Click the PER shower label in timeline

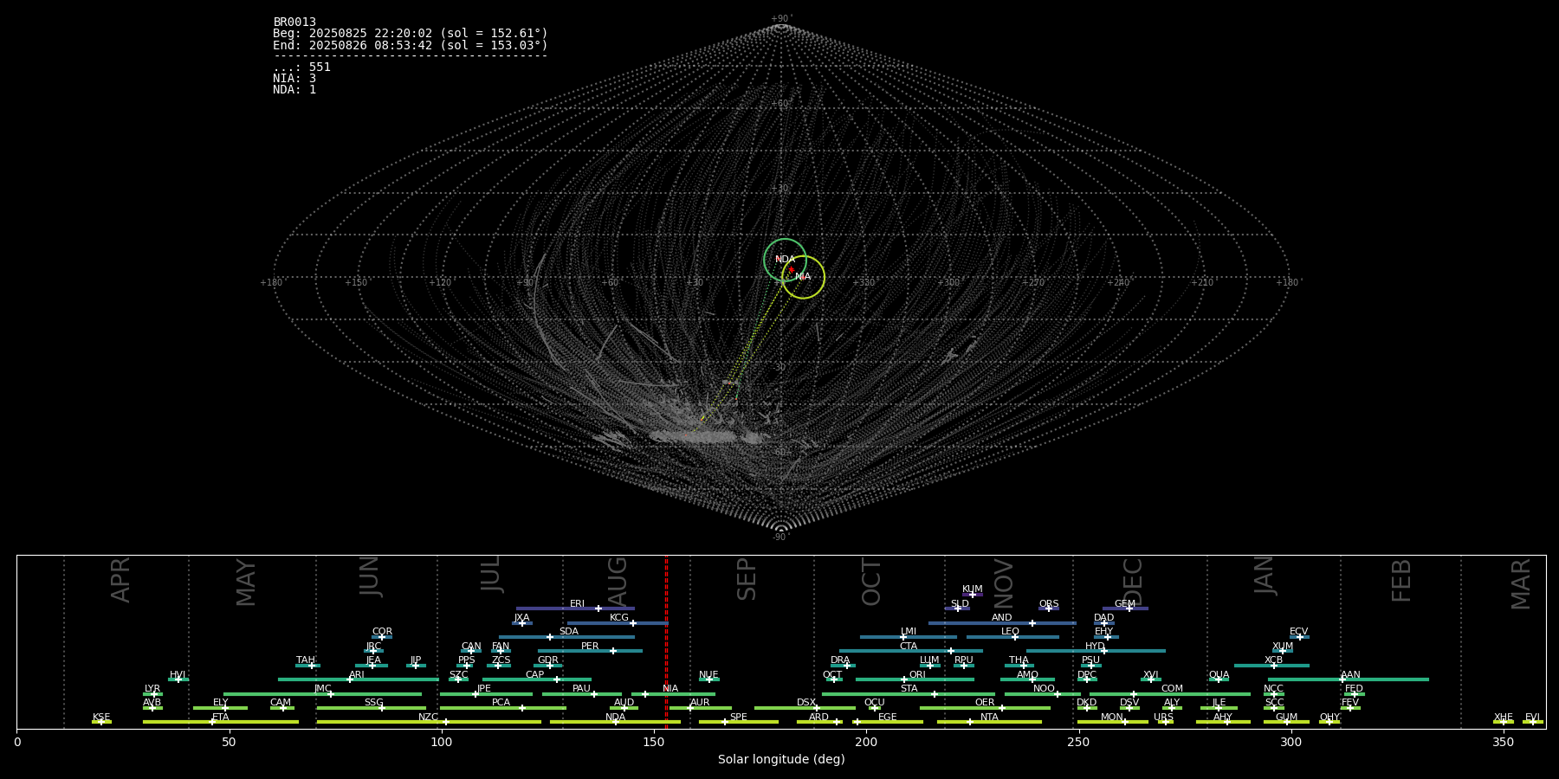coord(590,647)
